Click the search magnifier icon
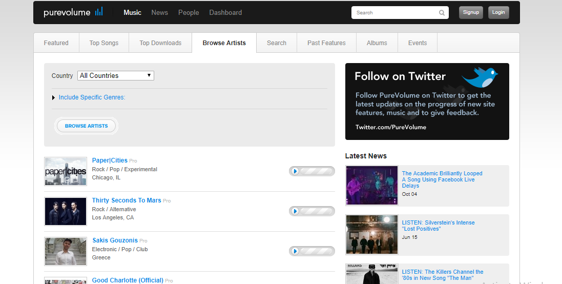Screen dimensions: 562x284 442,12
